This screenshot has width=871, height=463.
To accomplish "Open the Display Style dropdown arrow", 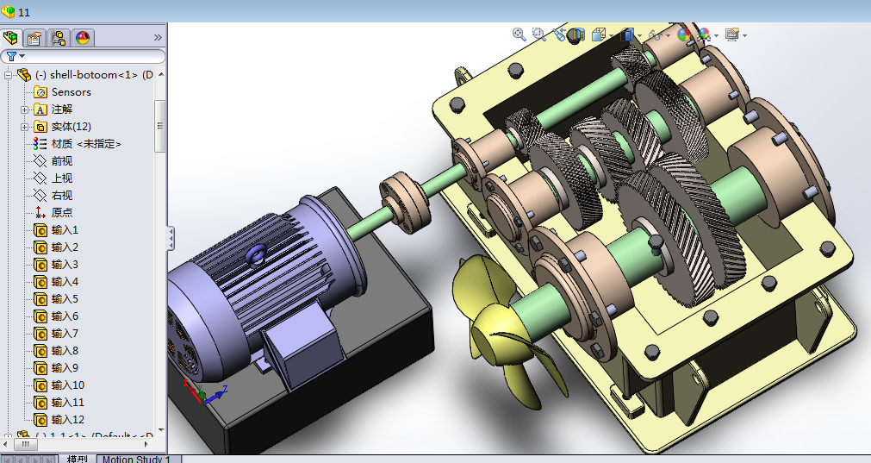I will point(640,36).
